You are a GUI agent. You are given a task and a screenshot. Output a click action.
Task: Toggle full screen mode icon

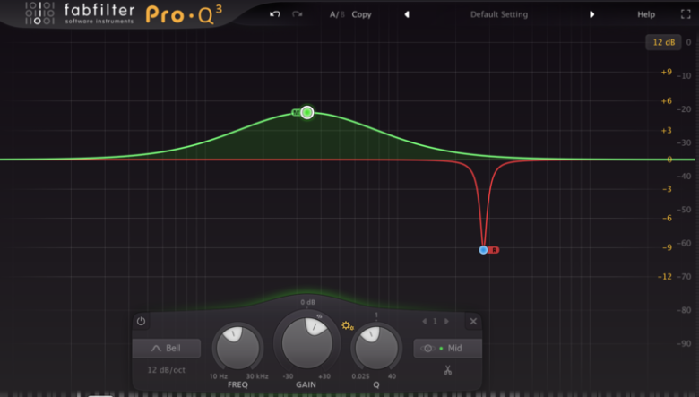tap(686, 14)
